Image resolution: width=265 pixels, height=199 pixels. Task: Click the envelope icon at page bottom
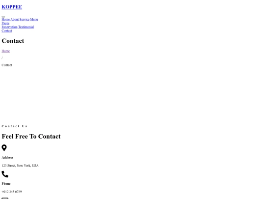(5, 198)
